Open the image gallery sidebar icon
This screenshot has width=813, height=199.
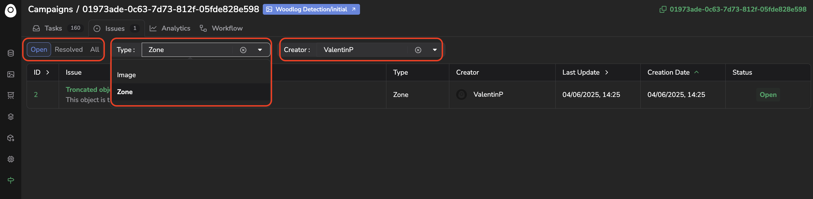click(10, 74)
